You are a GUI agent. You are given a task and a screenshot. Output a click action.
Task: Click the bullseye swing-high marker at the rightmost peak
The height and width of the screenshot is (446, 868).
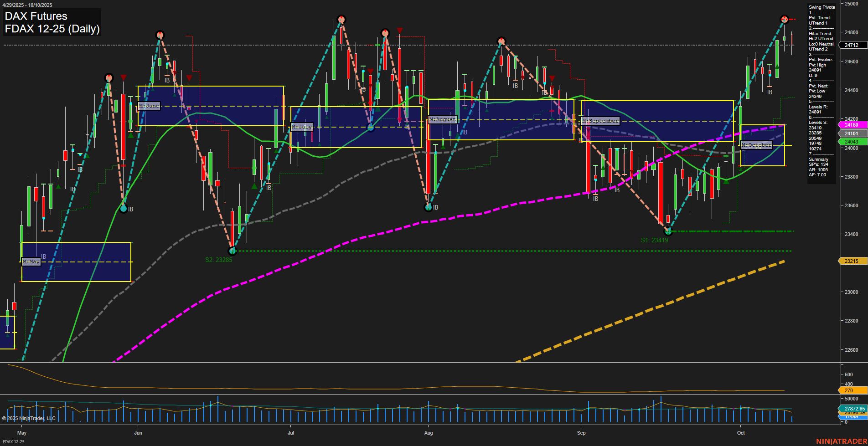pyautogui.click(x=783, y=20)
